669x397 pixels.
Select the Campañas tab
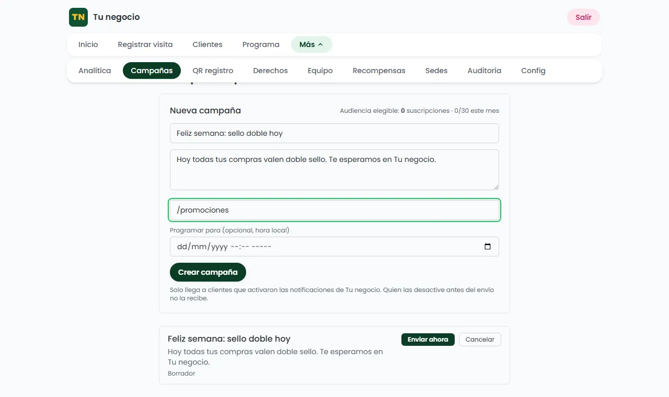(x=152, y=71)
